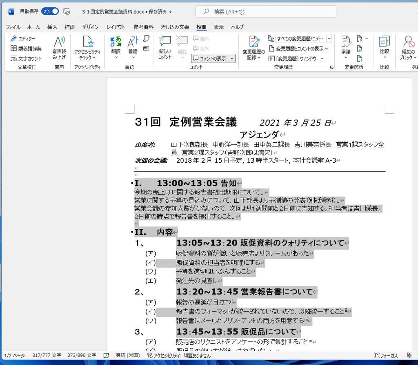Insert a new comment (新しいコメント)
This screenshot has width=418, height=365.
165,47
